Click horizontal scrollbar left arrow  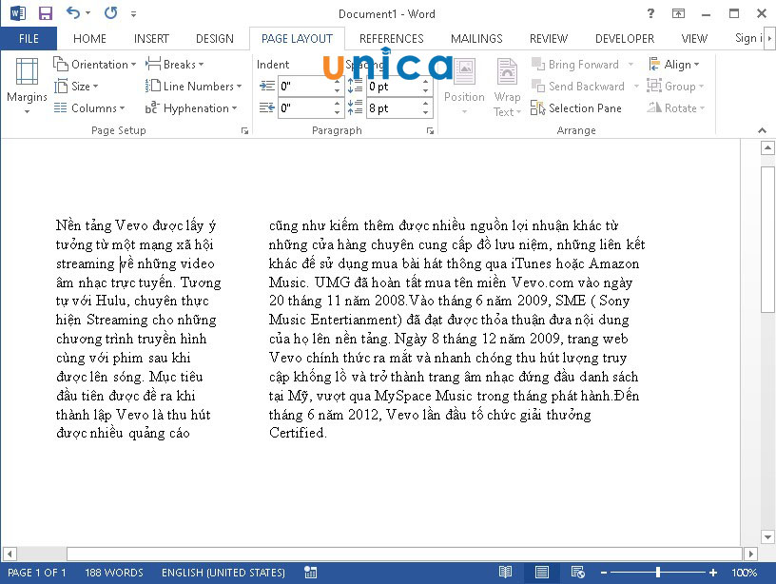point(10,554)
